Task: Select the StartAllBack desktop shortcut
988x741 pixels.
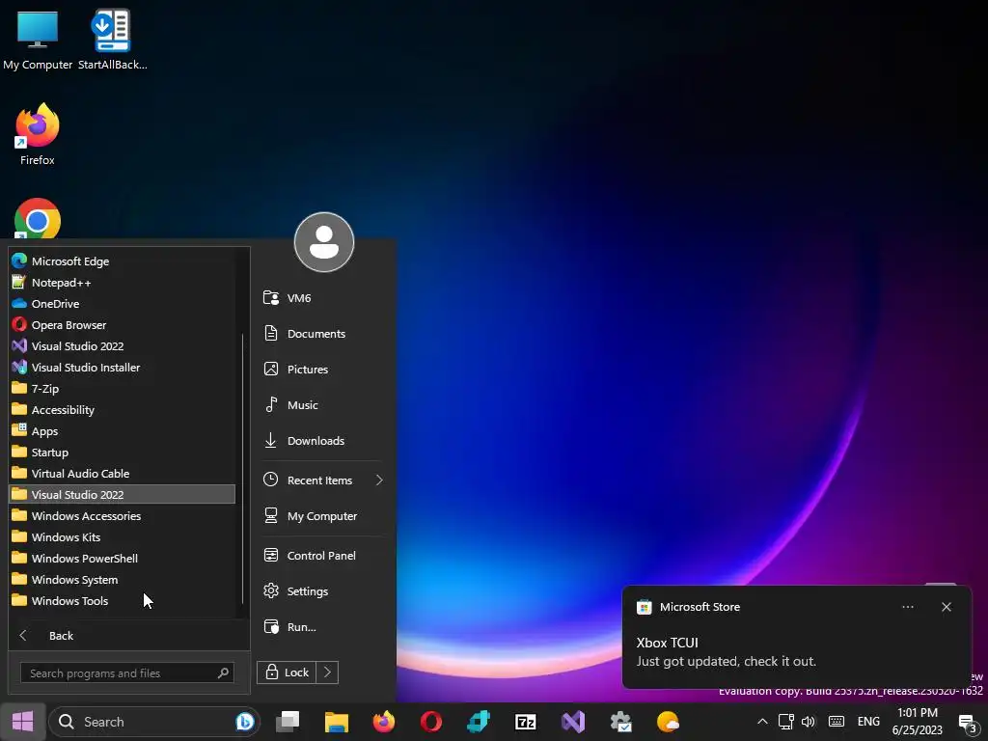Action: (112, 41)
